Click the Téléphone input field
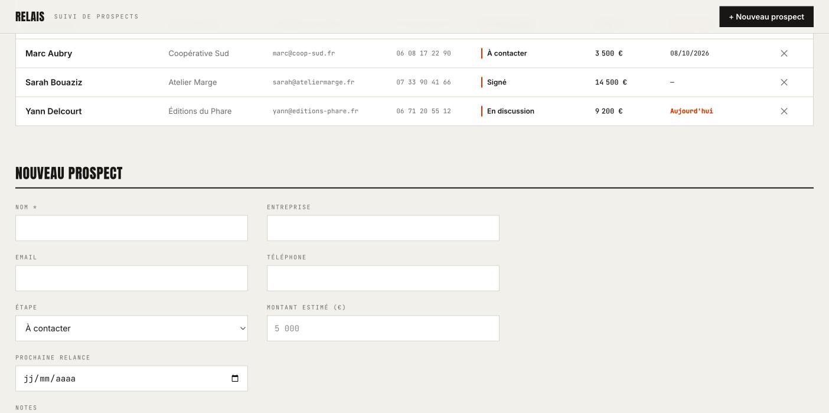Viewport: 829px width, 413px height. [383, 278]
